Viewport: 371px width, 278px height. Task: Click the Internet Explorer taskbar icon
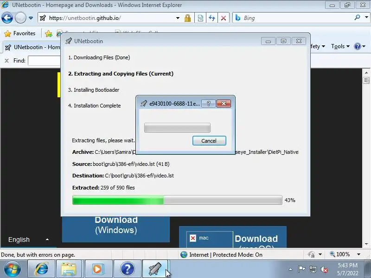[x=41, y=269]
